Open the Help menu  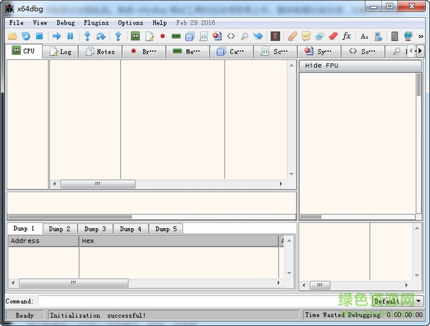click(159, 23)
